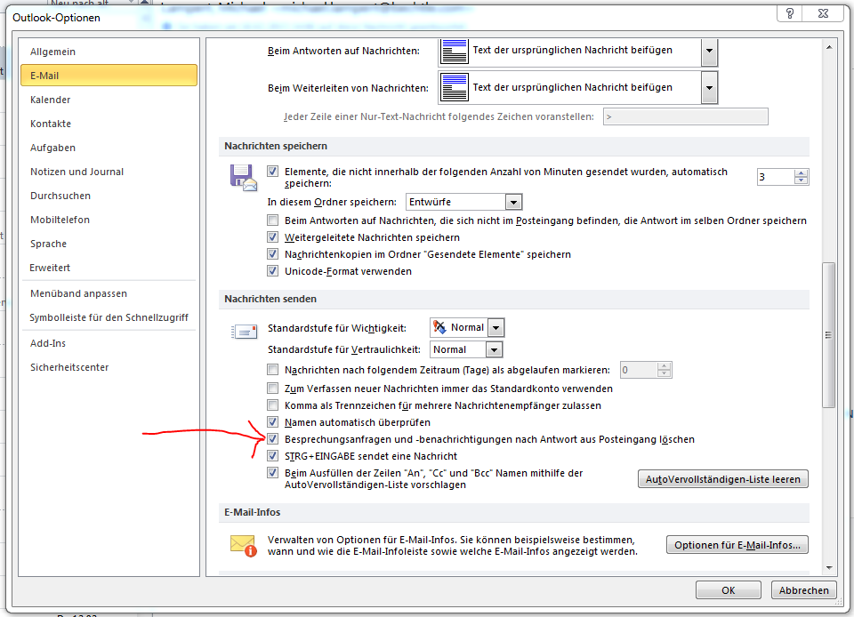The height and width of the screenshot is (617, 854).
Task: Click Optionen für E-Mail-Infos button
Action: [x=737, y=545]
